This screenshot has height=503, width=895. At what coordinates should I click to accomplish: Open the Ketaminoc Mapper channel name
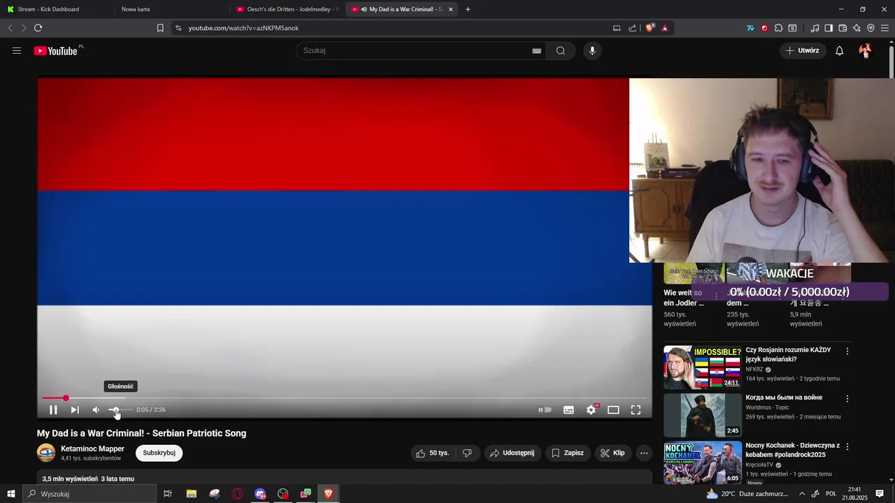click(92, 449)
